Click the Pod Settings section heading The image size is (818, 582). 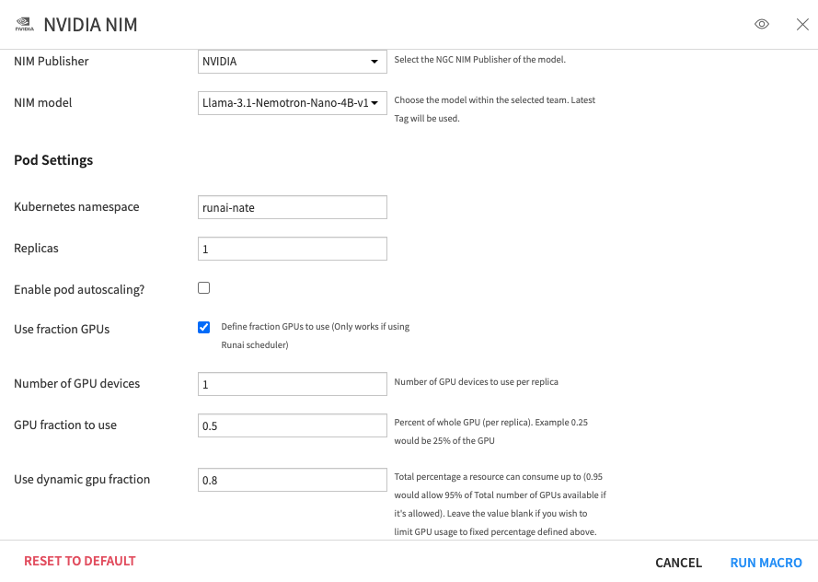[x=53, y=160]
